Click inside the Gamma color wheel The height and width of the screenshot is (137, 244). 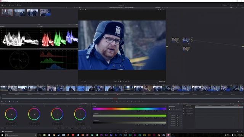[34, 114]
